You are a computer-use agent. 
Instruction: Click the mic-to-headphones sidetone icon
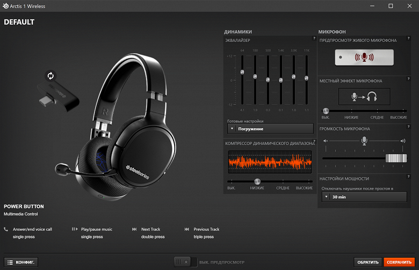click(x=364, y=97)
